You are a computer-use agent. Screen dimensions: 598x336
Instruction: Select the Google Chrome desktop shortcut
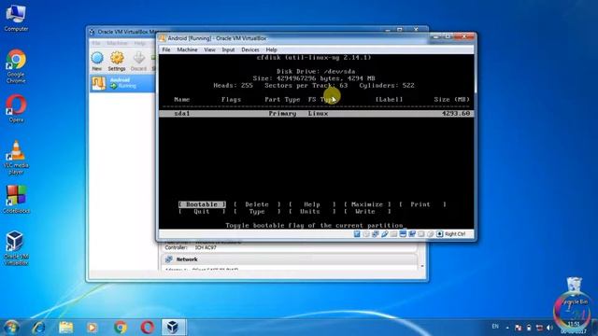16,66
